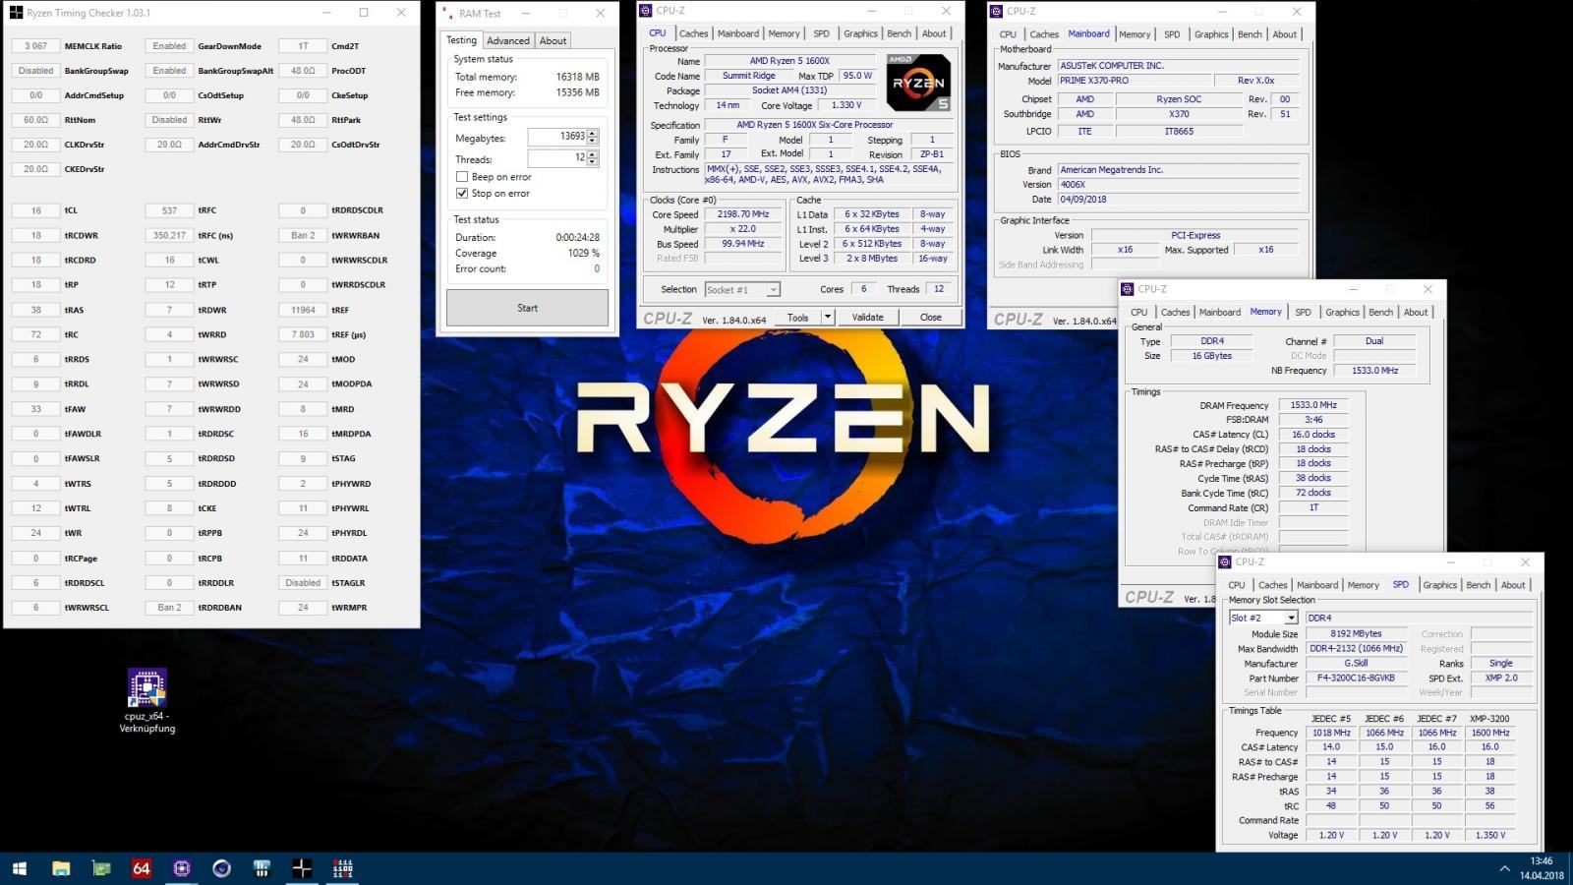Click the RAM Test title bar icon

pyautogui.click(x=448, y=14)
